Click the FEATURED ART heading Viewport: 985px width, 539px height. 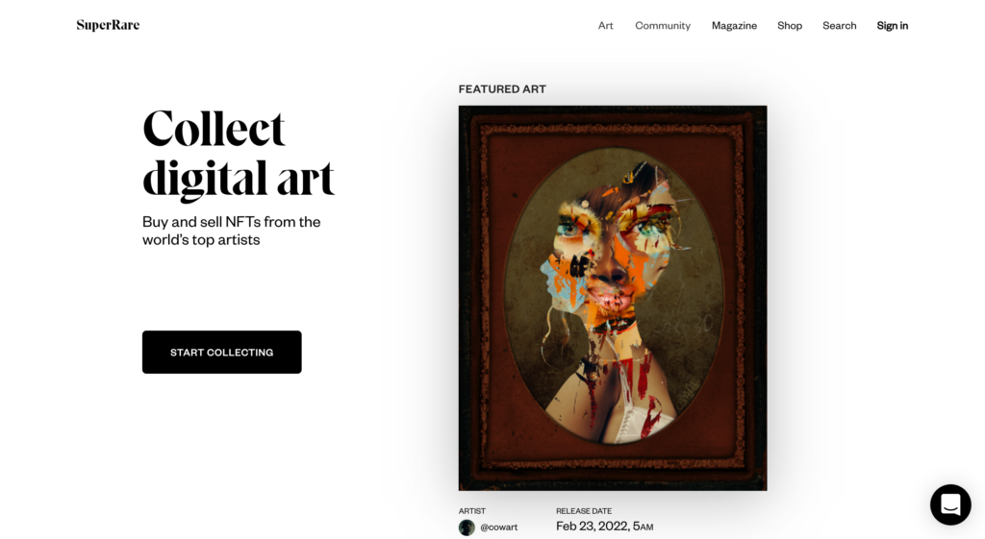pos(502,89)
